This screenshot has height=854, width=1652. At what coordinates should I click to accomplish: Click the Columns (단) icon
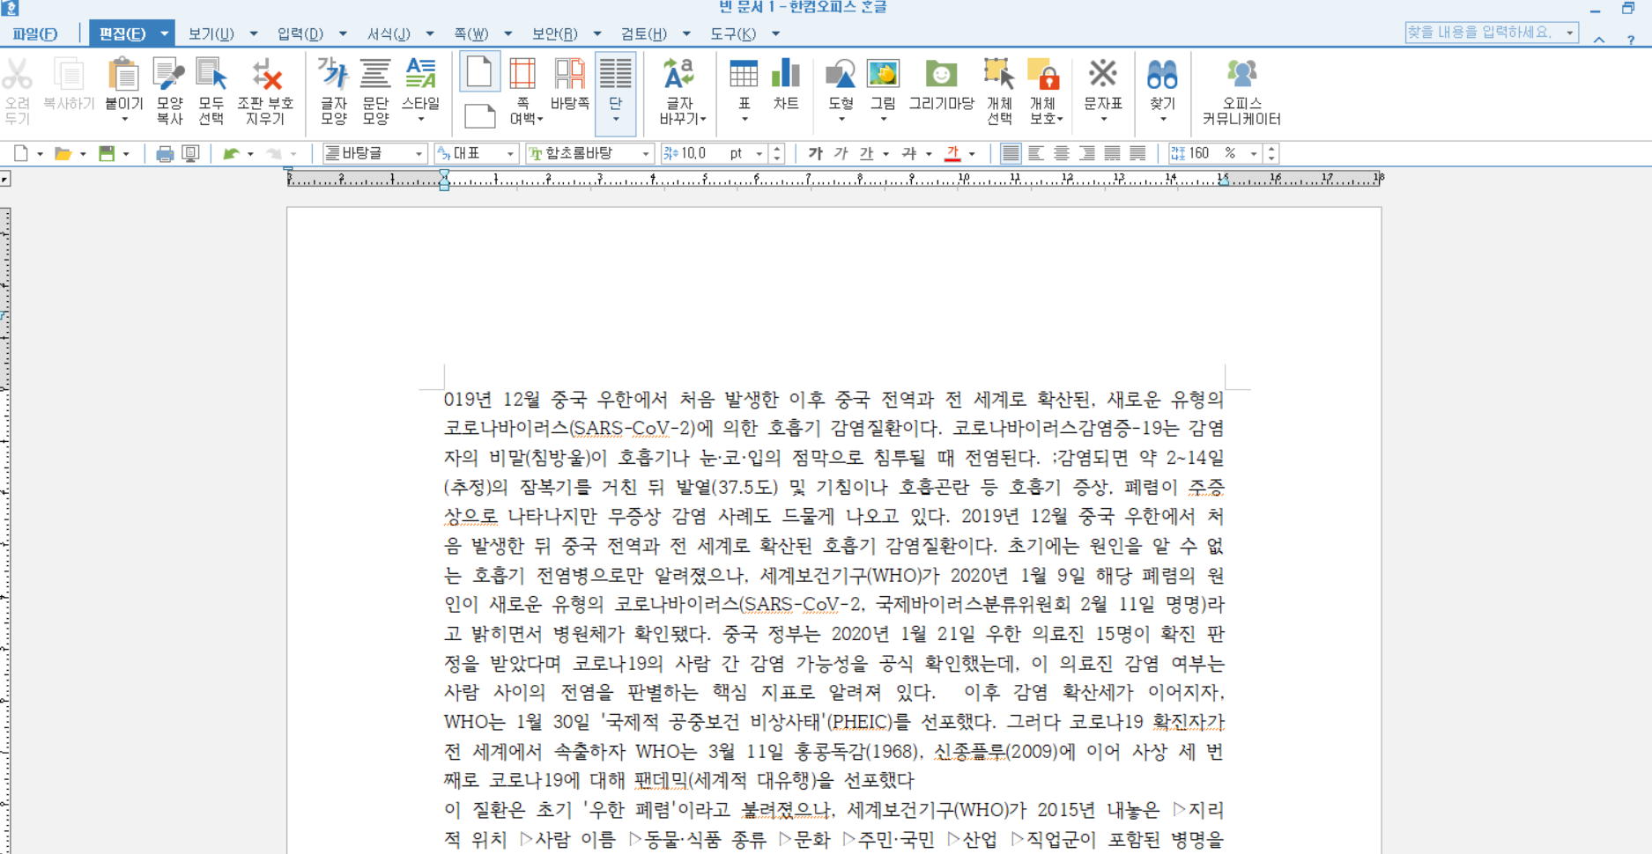point(615,75)
